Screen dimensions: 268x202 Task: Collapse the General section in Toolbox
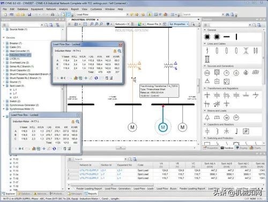(x=205, y=30)
